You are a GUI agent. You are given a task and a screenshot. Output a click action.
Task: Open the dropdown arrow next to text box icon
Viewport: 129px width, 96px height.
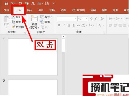click(x=43, y=4)
